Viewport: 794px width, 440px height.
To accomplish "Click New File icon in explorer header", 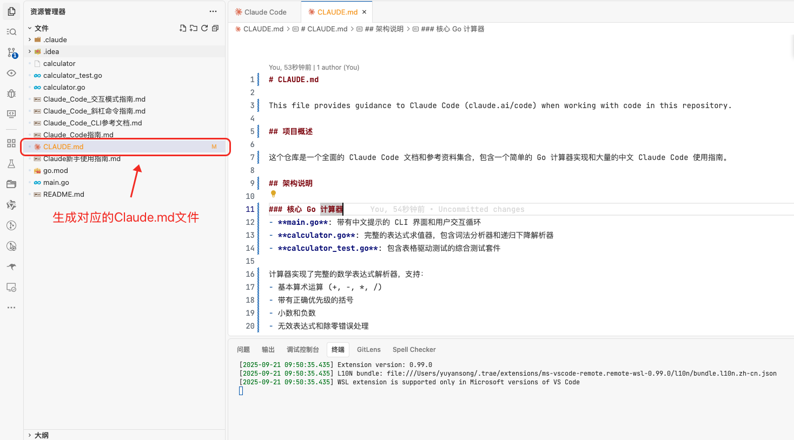I will tap(183, 28).
